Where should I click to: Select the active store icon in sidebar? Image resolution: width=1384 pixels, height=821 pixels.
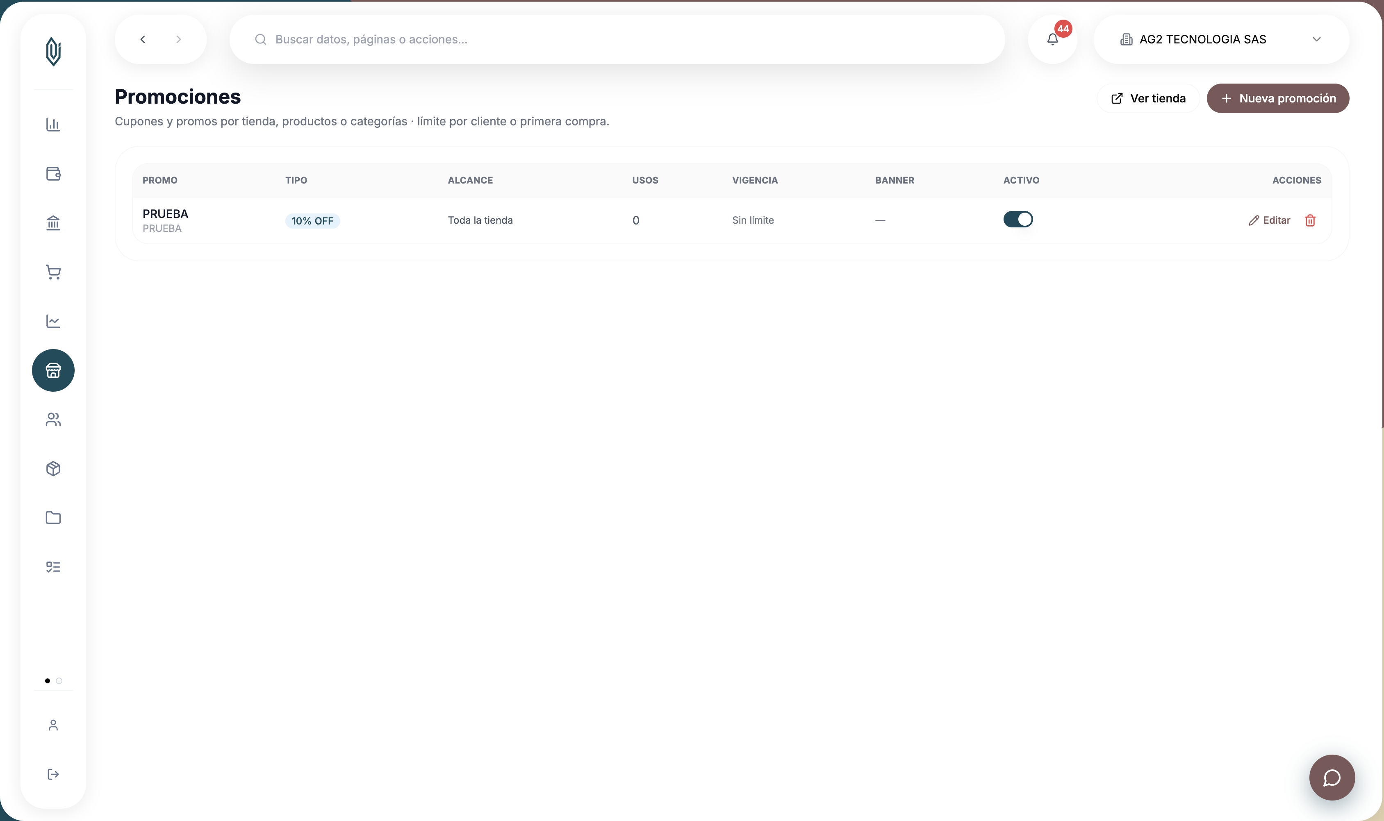pos(53,370)
